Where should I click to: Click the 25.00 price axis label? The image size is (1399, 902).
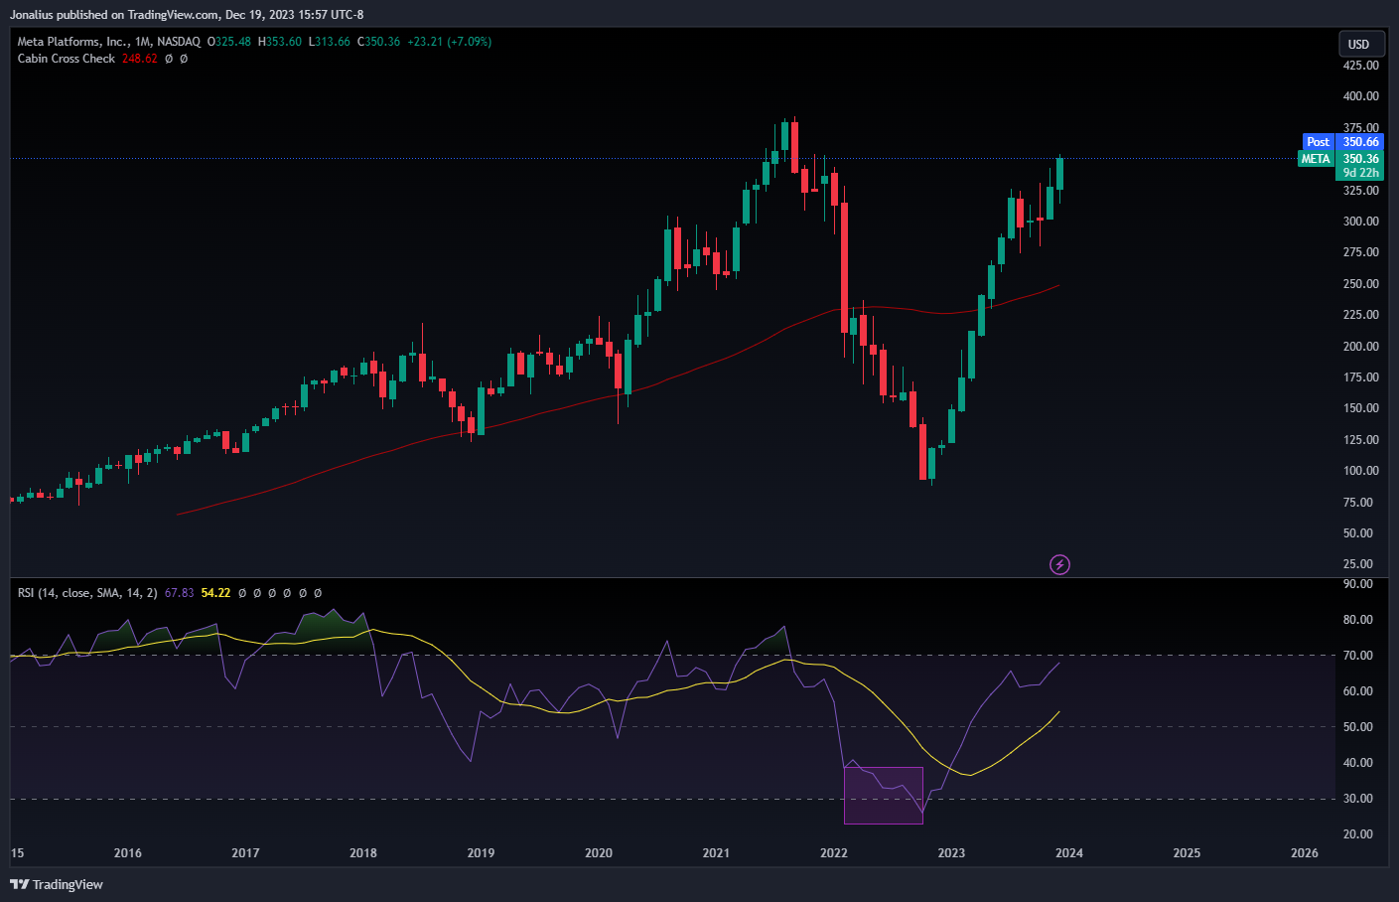(1358, 564)
